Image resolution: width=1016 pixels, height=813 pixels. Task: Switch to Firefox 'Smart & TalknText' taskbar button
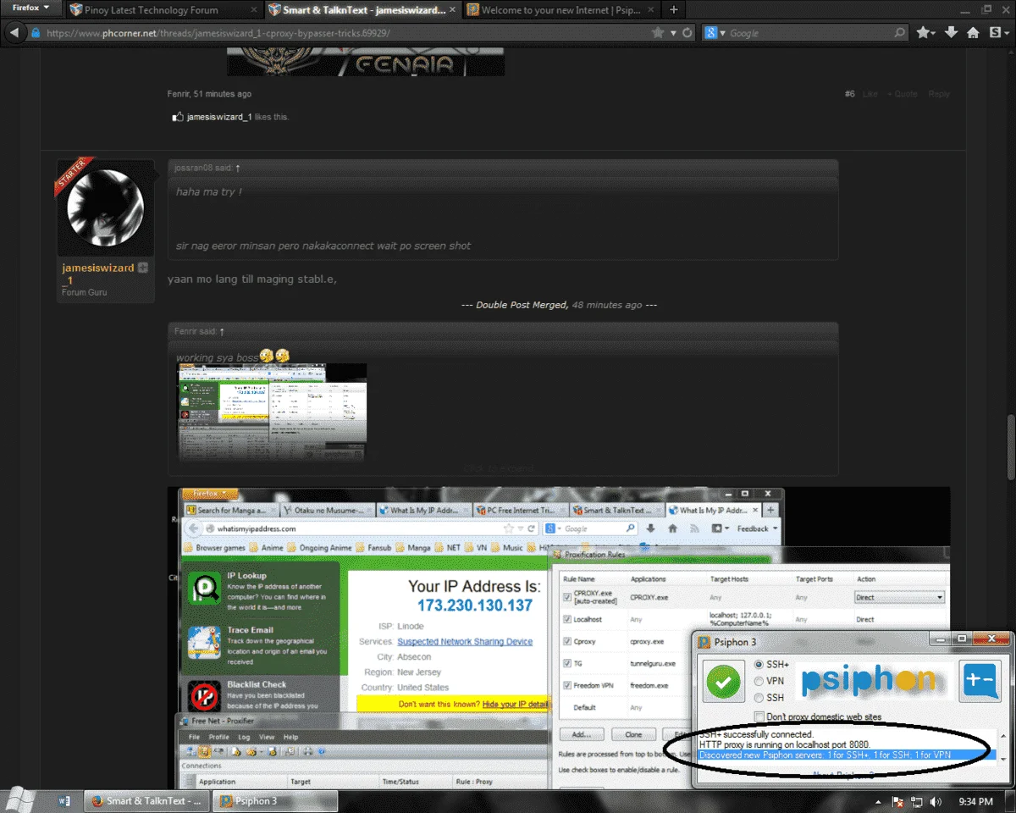pos(146,800)
